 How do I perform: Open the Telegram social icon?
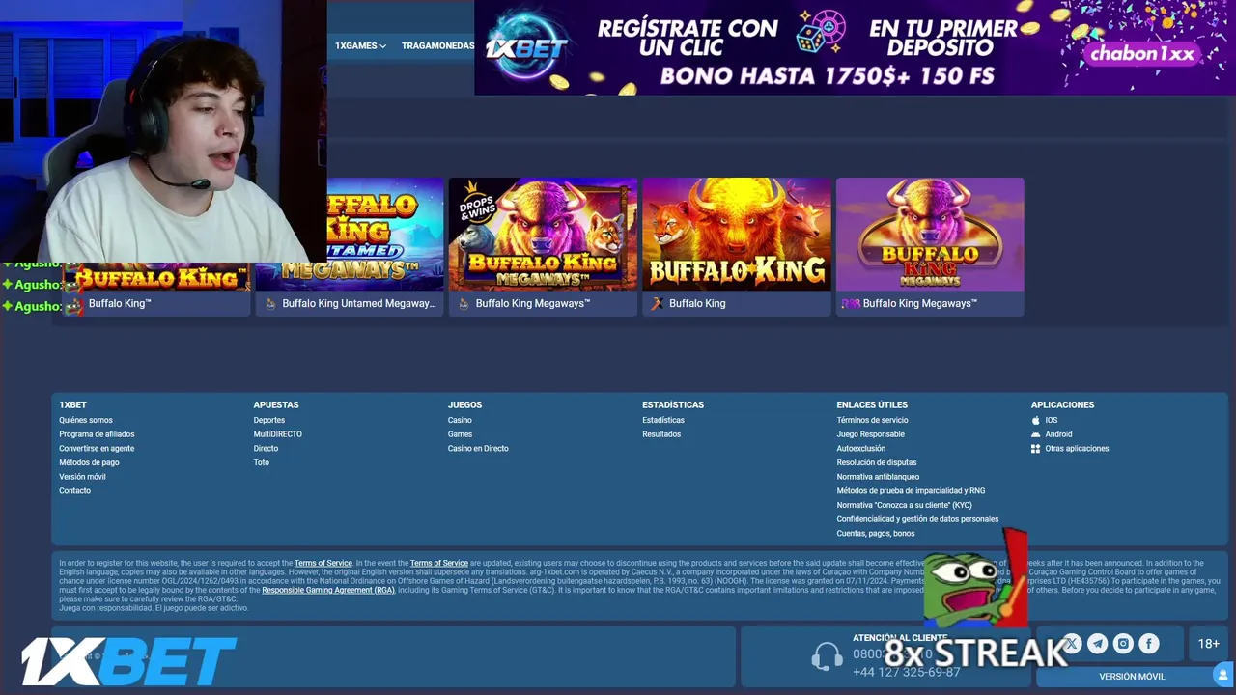click(1098, 643)
